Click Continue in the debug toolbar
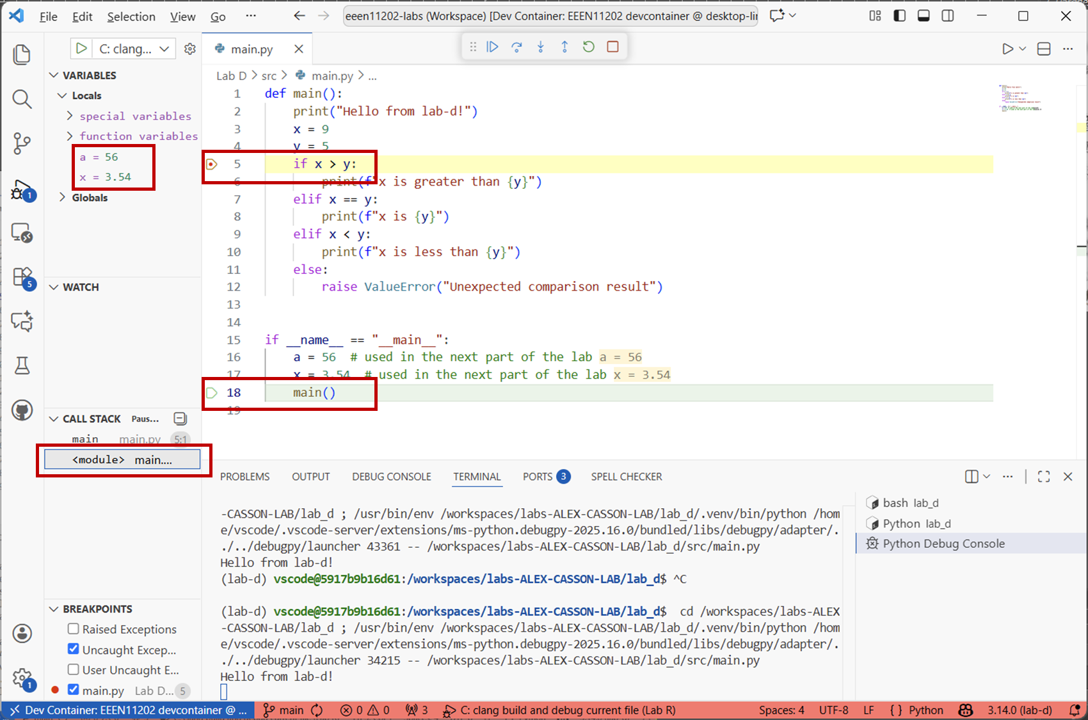Image resolution: width=1088 pixels, height=720 pixels. (492, 47)
